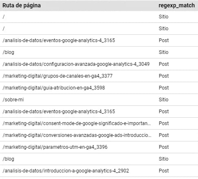Click Post value for conversiones-avanzadas-google-ads row

pyautogui.click(x=164, y=135)
